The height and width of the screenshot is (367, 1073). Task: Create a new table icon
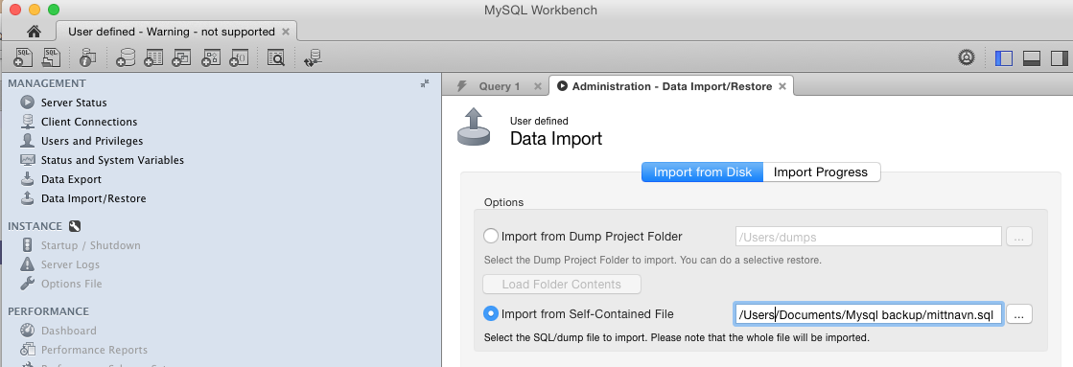click(153, 57)
